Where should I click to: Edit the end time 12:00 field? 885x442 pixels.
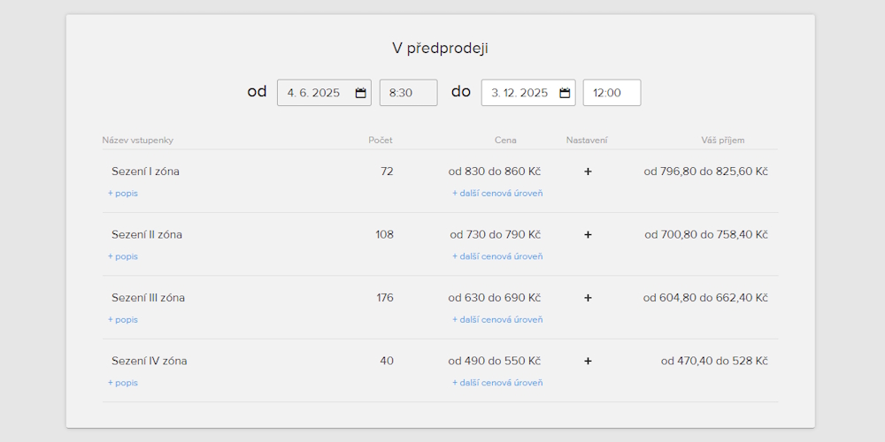coord(612,93)
